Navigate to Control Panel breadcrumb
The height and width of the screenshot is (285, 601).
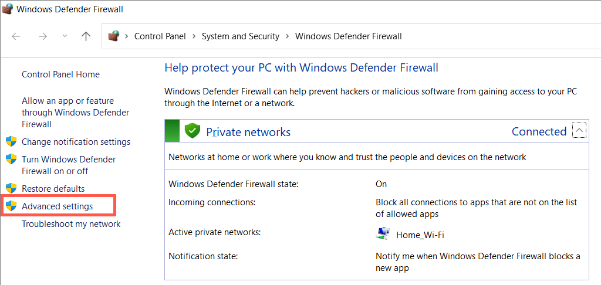tap(160, 36)
